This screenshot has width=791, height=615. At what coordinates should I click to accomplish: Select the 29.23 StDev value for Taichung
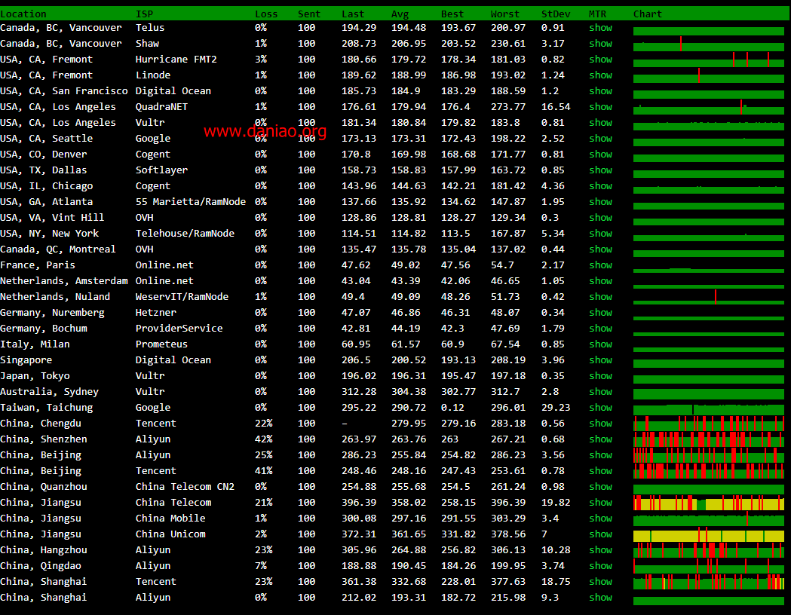[x=556, y=407]
